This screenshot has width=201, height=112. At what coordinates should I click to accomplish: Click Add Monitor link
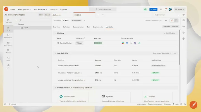pyautogui.click(x=169, y=33)
